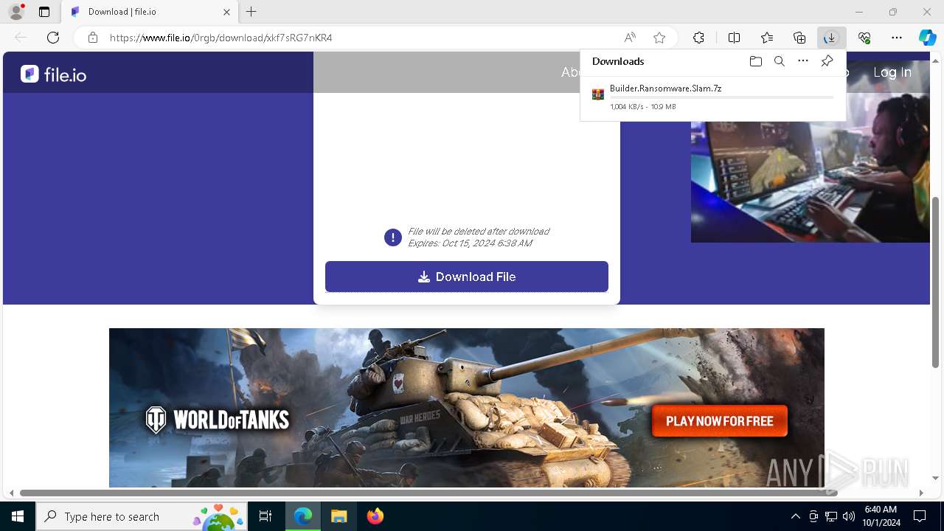Open Task View on taskbar
This screenshot has width=944, height=531.
click(x=265, y=516)
